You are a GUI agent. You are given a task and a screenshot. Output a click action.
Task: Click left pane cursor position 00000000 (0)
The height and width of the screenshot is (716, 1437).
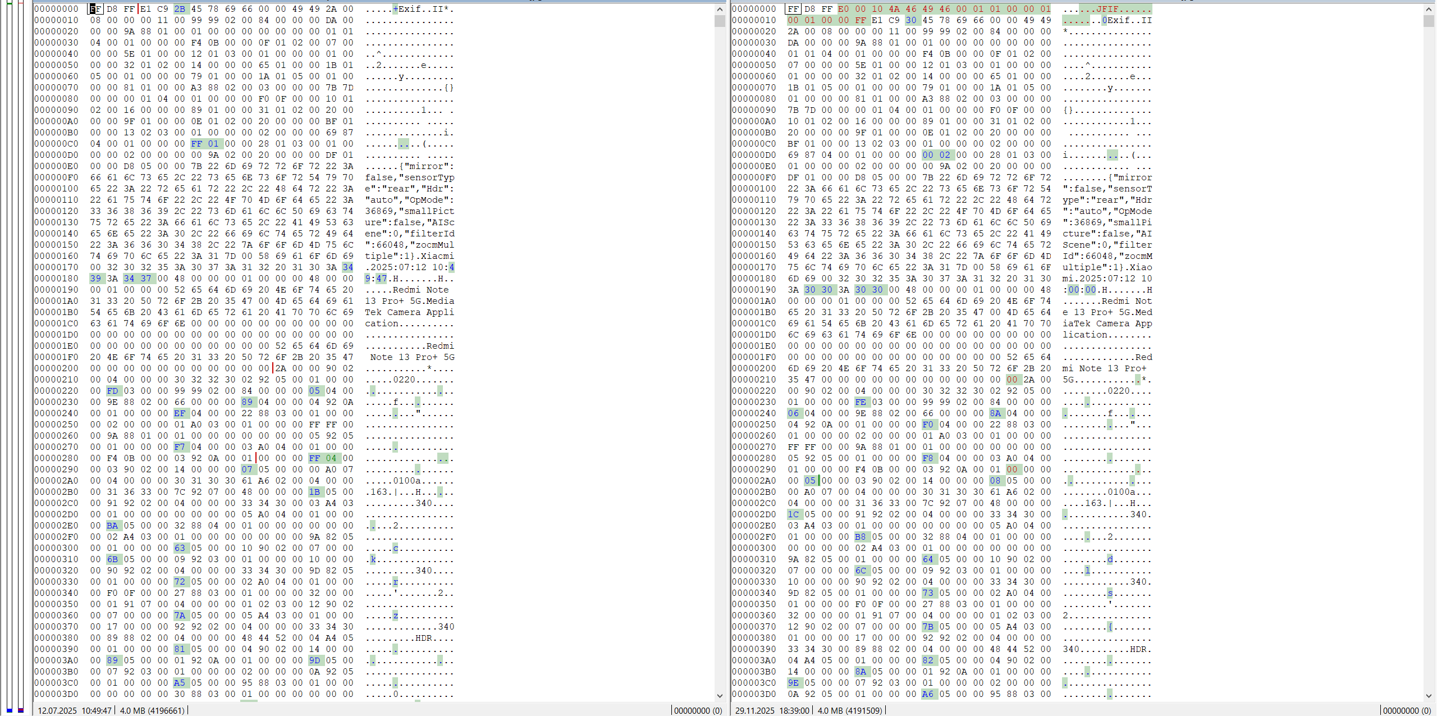point(698,710)
